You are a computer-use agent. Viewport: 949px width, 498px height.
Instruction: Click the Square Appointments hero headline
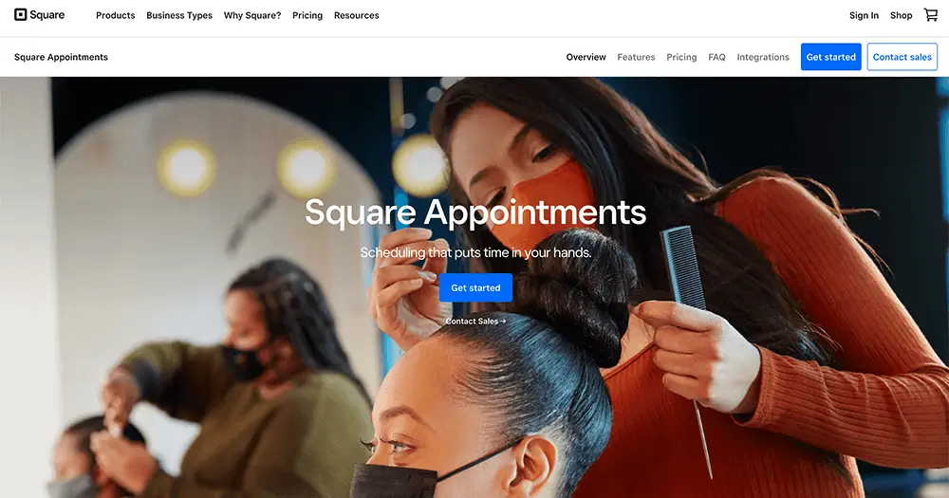[x=475, y=212]
